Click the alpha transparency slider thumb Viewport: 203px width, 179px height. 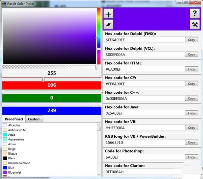[x=96, y=67]
